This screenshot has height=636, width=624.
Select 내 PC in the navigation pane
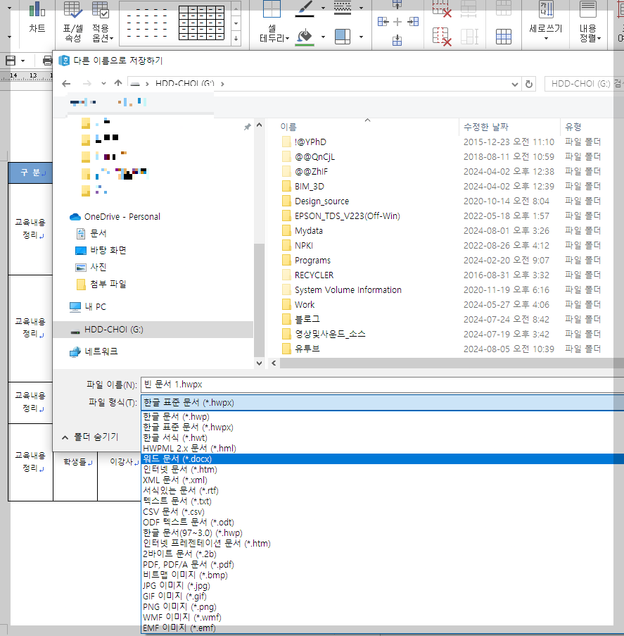(x=88, y=306)
